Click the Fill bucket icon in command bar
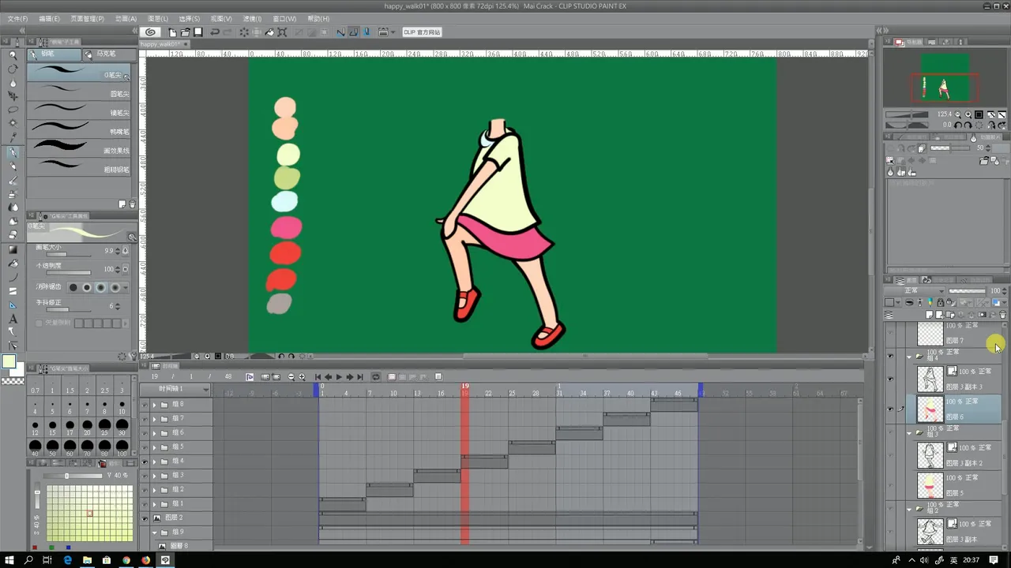Screen dimensions: 1011x568 269,32
